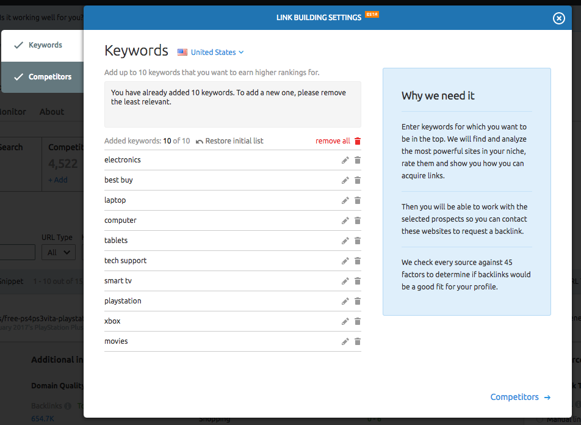The width and height of the screenshot is (581, 425).
Task: Edit the playstation keyword
Action: click(x=345, y=301)
